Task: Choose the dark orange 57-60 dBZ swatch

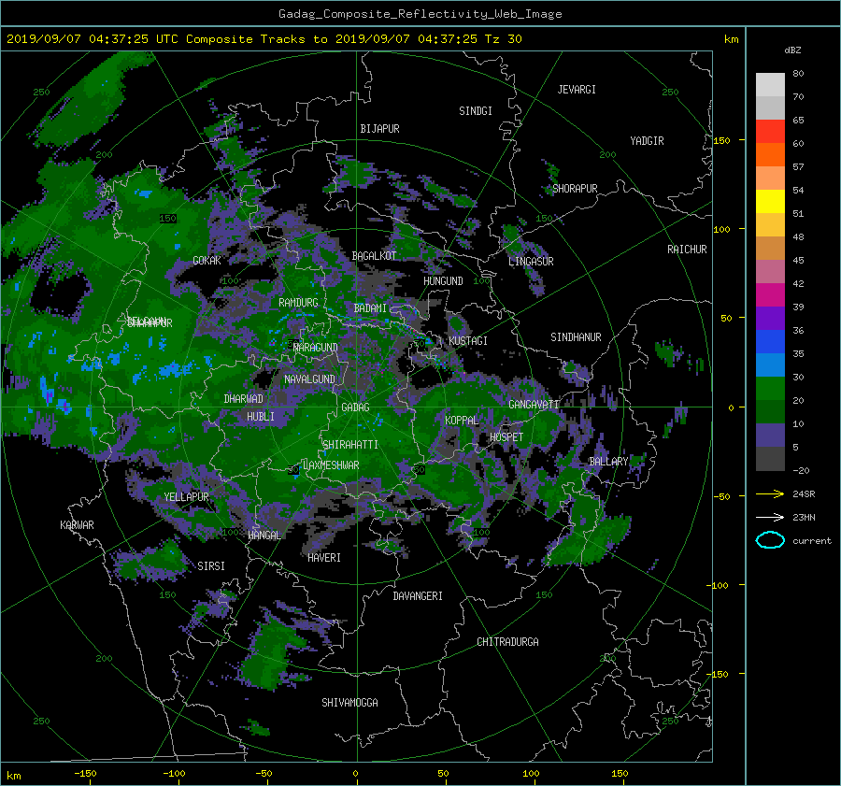Action: (x=770, y=155)
